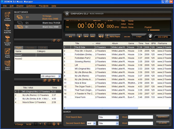Open the File menu
The height and width of the screenshot is (129, 174).
tap(5, 6)
